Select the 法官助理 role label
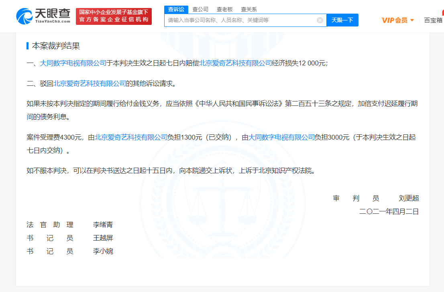Screen dimensions: 444x292 [x=50, y=225]
